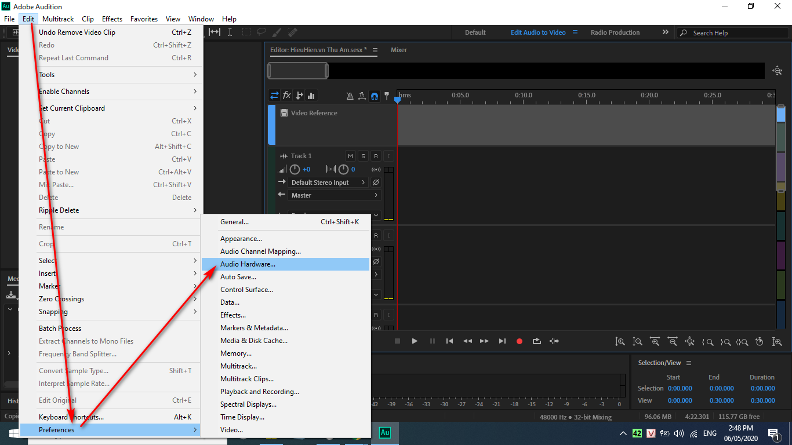Select the metronome icon in the toolbar
Image resolution: width=792 pixels, height=445 pixels.
350,95
